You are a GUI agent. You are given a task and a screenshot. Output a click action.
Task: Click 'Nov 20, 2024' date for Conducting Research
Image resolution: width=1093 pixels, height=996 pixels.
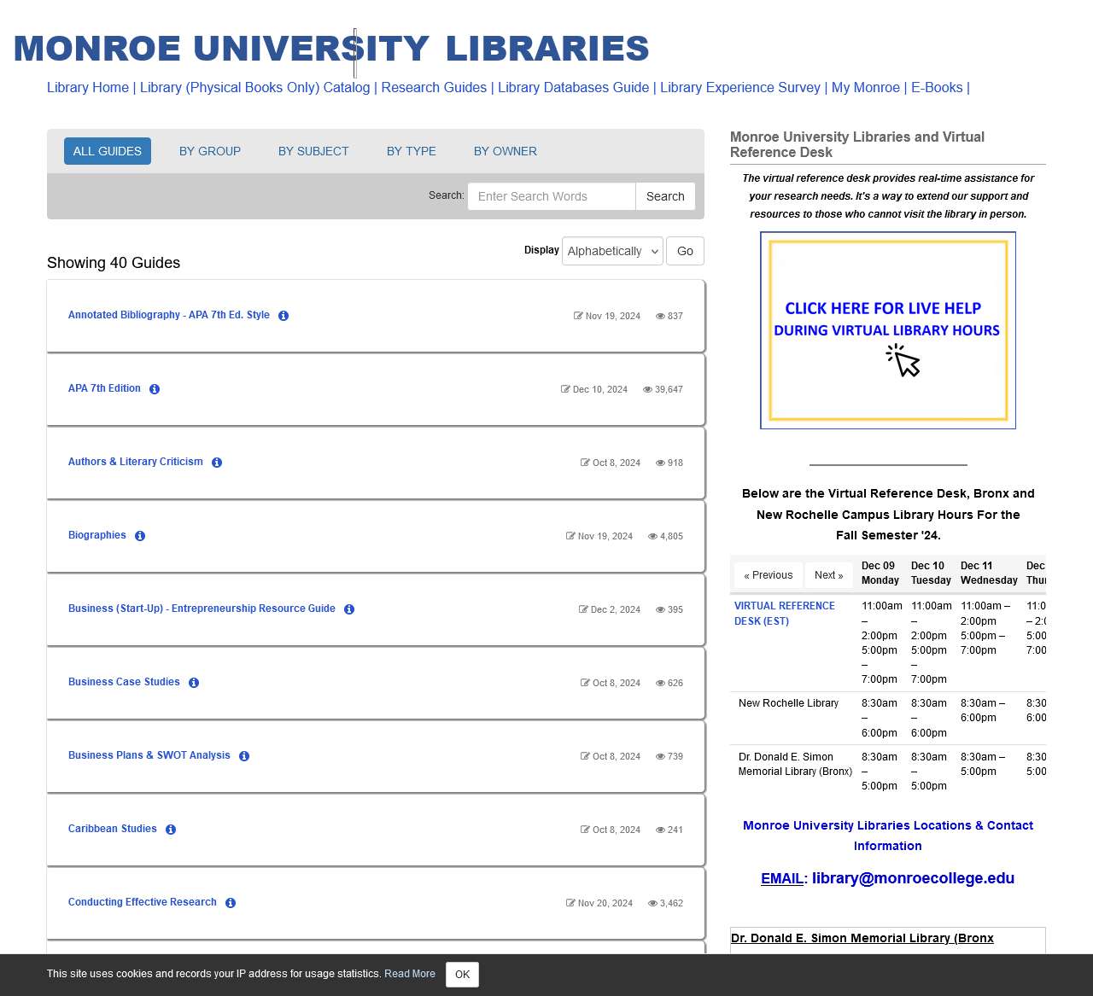pos(599,903)
